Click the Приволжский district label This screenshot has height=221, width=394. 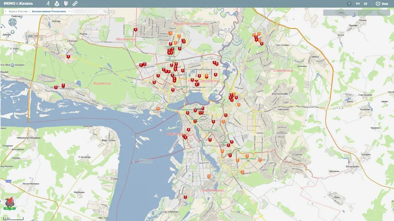(212, 190)
